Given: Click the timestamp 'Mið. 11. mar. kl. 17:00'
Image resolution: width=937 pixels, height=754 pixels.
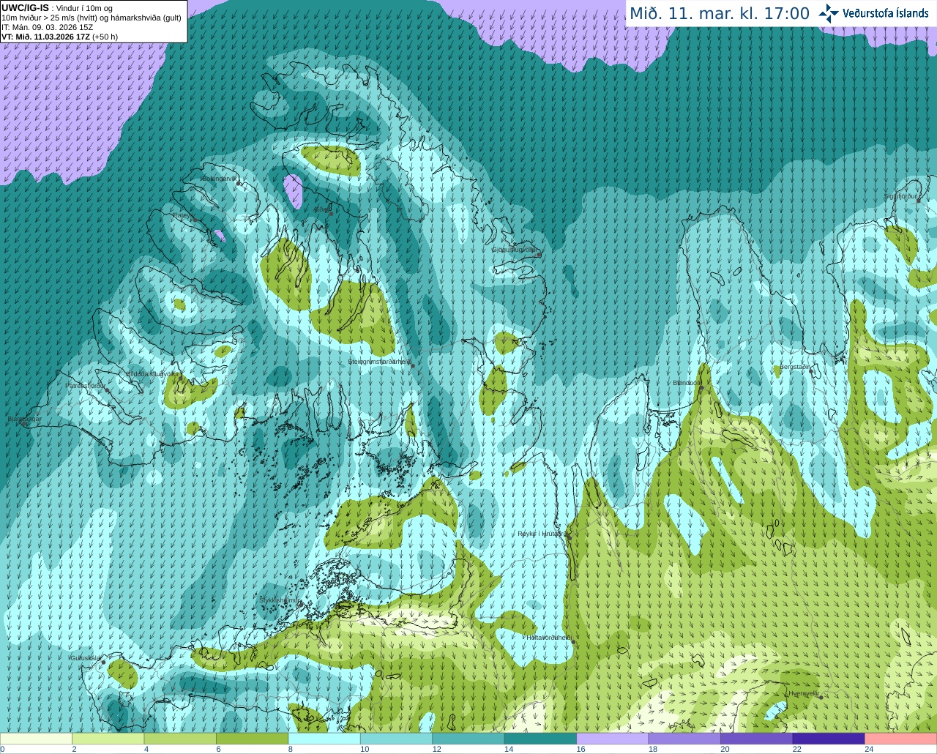Looking at the screenshot, I should [720, 14].
